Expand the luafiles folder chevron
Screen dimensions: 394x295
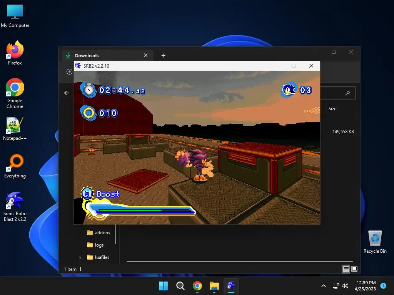pyautogui.click(x=80, y=257)
